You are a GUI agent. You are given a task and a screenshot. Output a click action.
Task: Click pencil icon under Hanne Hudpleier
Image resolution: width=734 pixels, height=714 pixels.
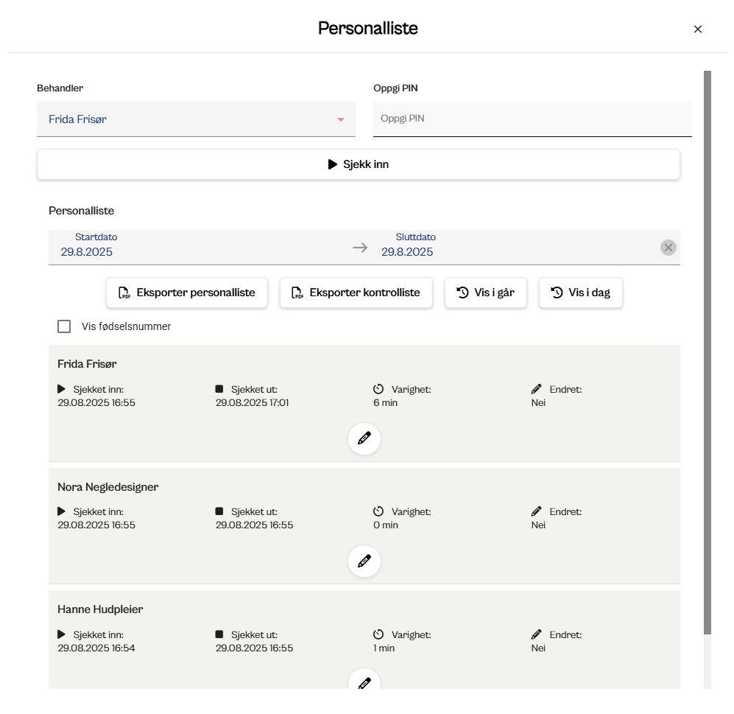(x=364, y=682)
